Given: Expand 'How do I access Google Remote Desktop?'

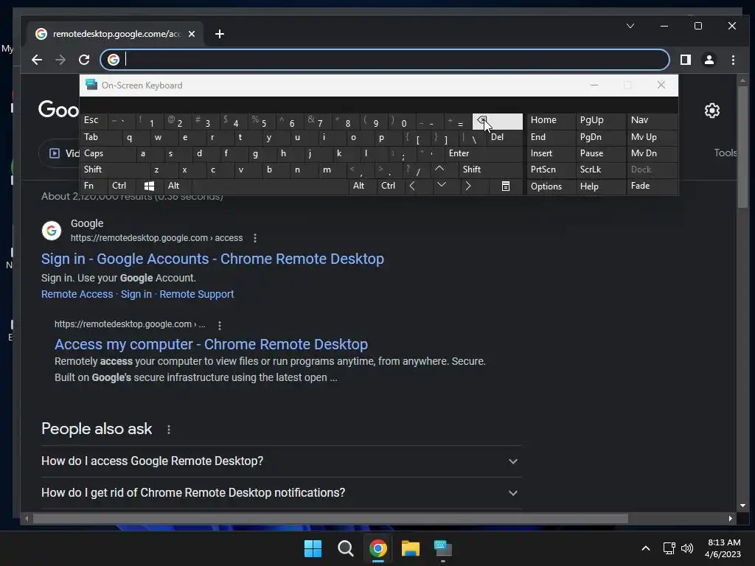Looking at the screenshot, I should (281, 461).
